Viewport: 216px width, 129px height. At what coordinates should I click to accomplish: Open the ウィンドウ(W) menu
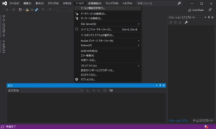tap(112, 3)
